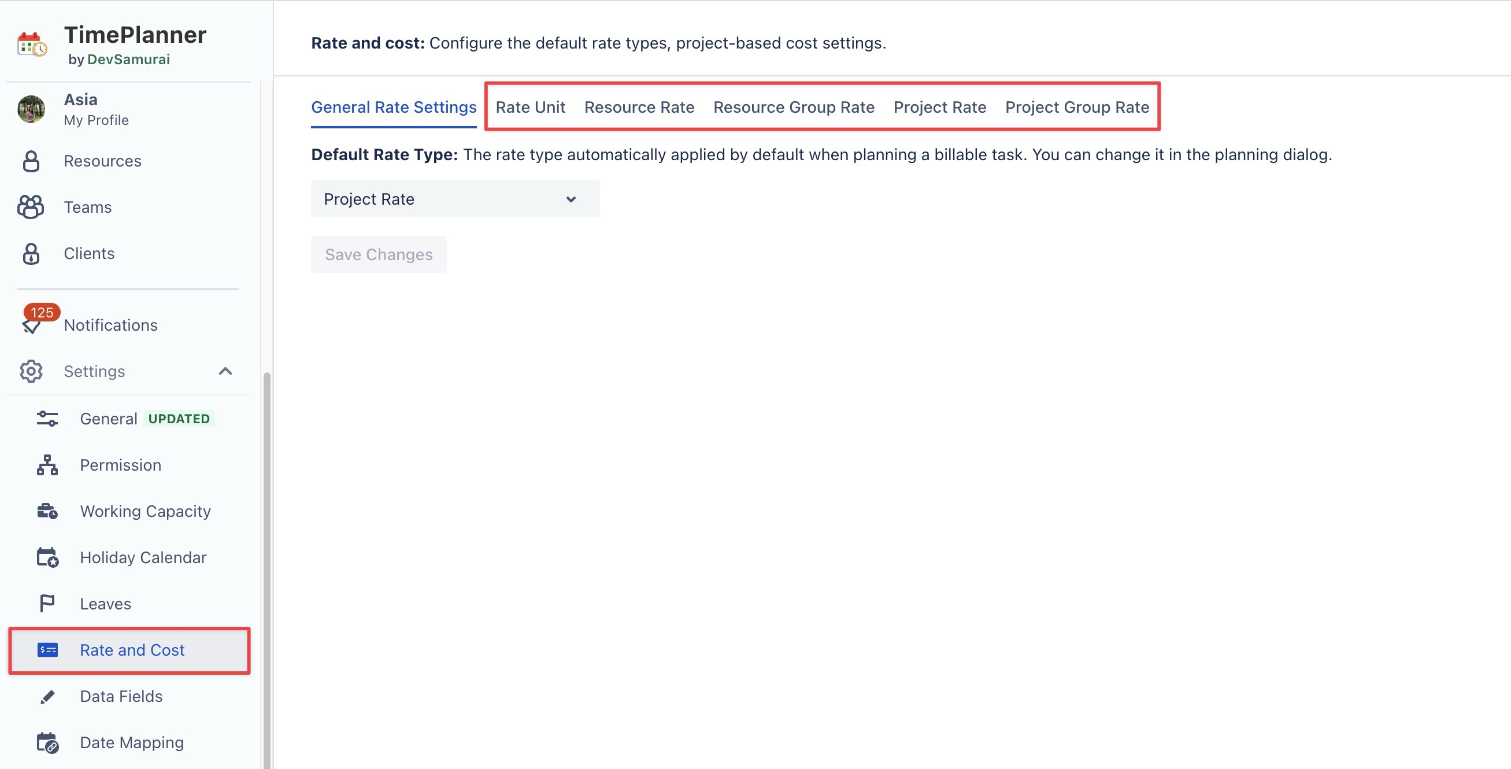Switch to the Resource Group Rate tab
This screenshot has width=1511, height=769.
tap(793, 108)
